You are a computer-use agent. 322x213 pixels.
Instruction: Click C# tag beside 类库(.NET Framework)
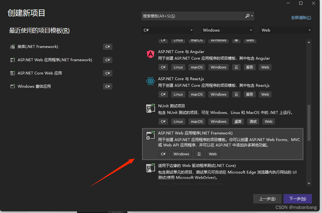pyautogui.click(x=108, y=47)
